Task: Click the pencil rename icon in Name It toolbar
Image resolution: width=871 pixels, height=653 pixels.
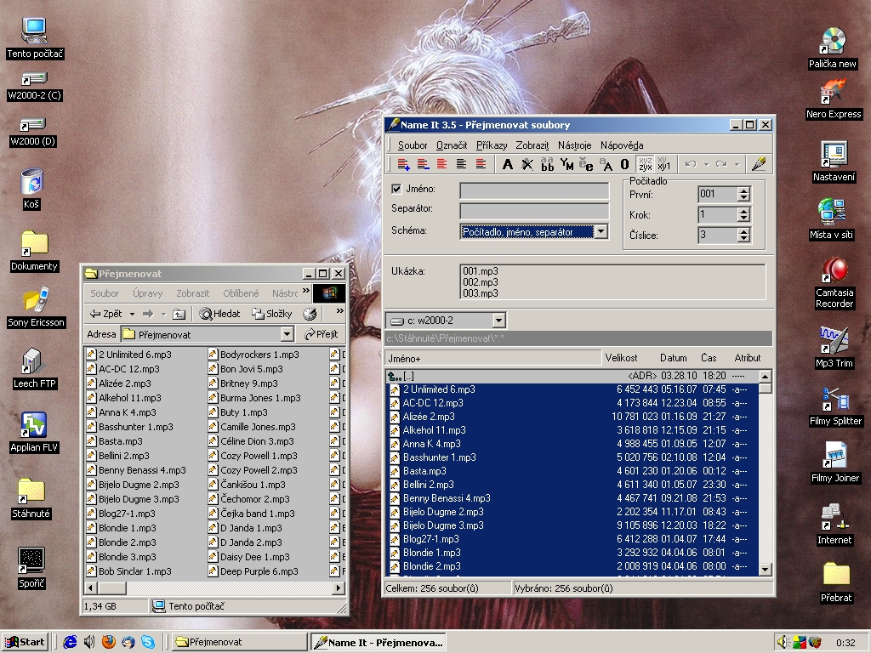Action: pos(759,164)
